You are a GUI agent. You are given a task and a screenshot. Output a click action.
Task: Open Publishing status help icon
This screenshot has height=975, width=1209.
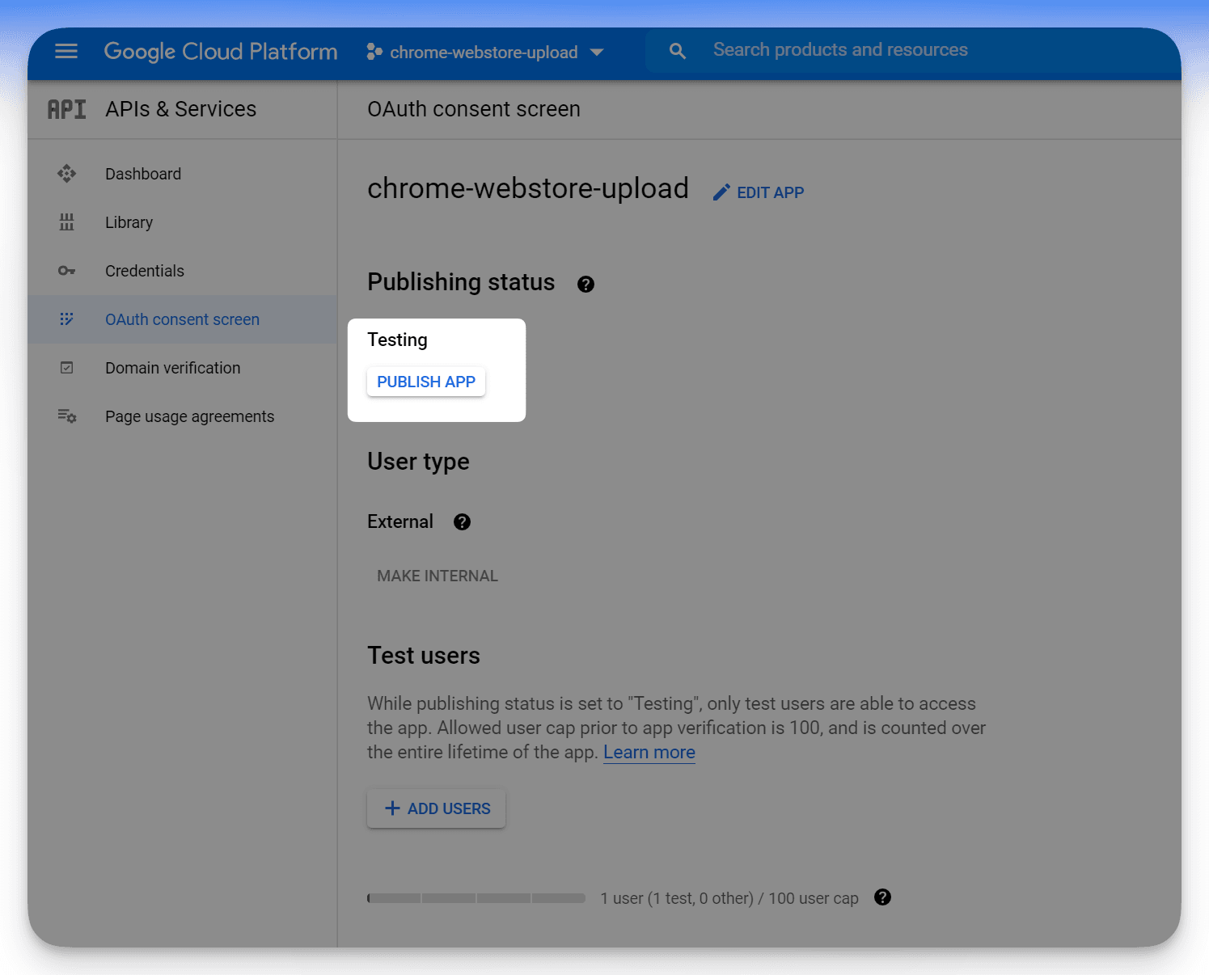[x=585, y=285]
